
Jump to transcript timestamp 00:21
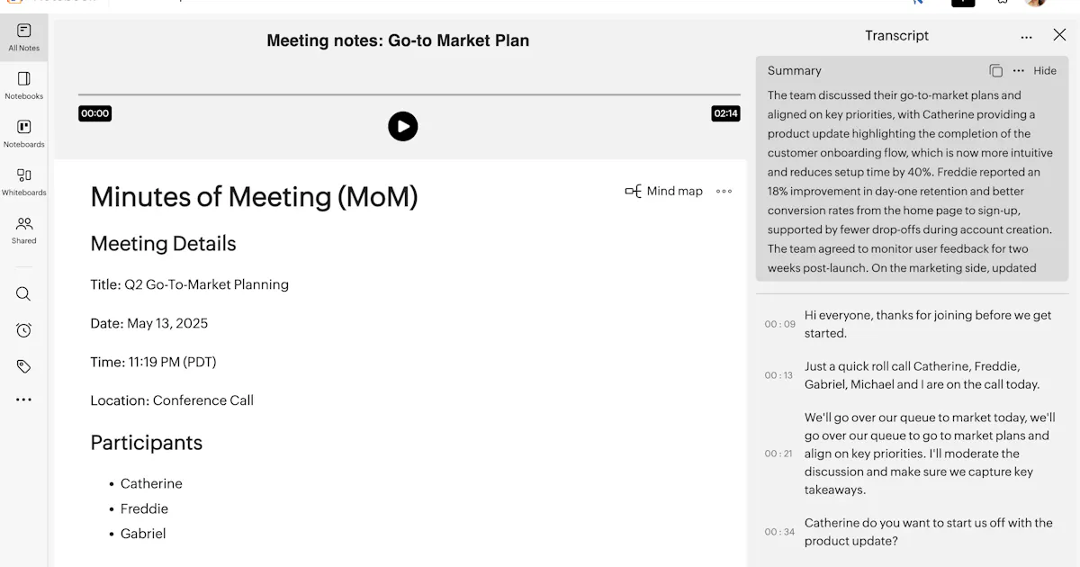point(778,454)
